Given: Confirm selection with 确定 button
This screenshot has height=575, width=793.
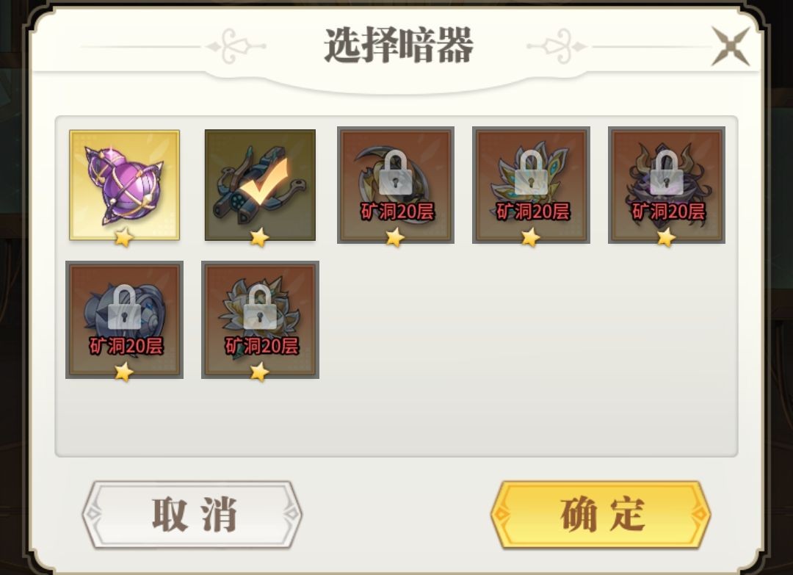Looking at the screenshot, I should [x=601, y=515].
